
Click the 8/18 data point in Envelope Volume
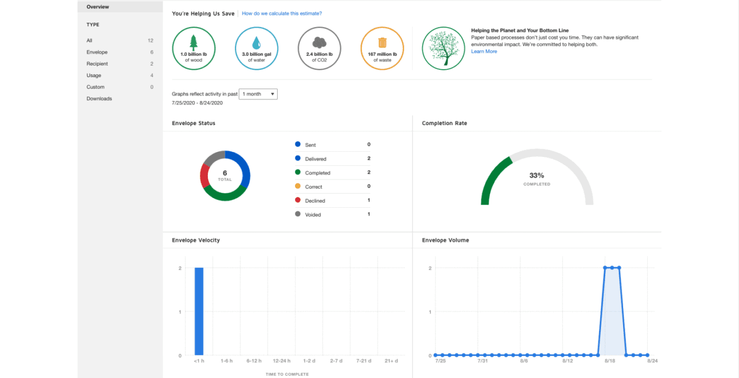tap(605, 268)
